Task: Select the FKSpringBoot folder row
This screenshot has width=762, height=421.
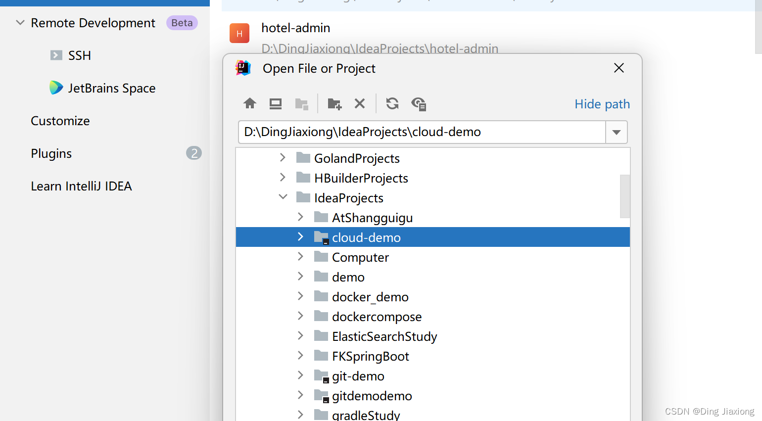Action: (x=433, y=356)
